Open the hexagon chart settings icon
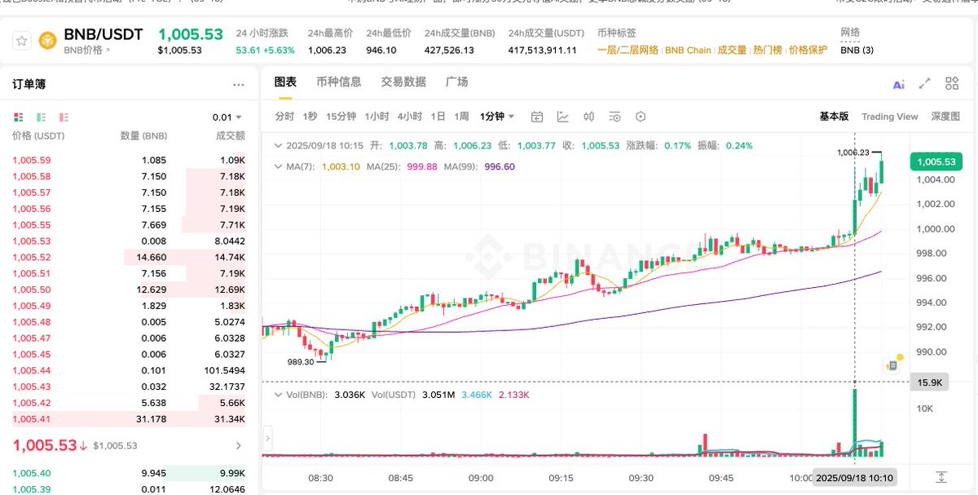Viewport: 978px width, 495px height. (641, 117)
